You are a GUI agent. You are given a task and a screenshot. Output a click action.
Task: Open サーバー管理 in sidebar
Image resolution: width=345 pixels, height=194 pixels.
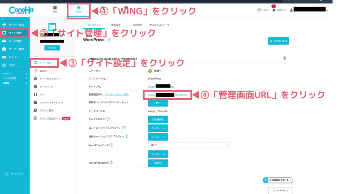click(15, 49)
